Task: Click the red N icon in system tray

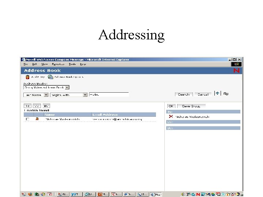Action: [198, 194]
